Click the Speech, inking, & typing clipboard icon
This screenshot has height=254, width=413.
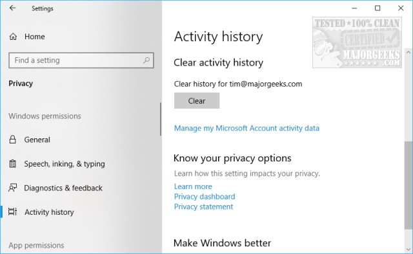point(12,164)
